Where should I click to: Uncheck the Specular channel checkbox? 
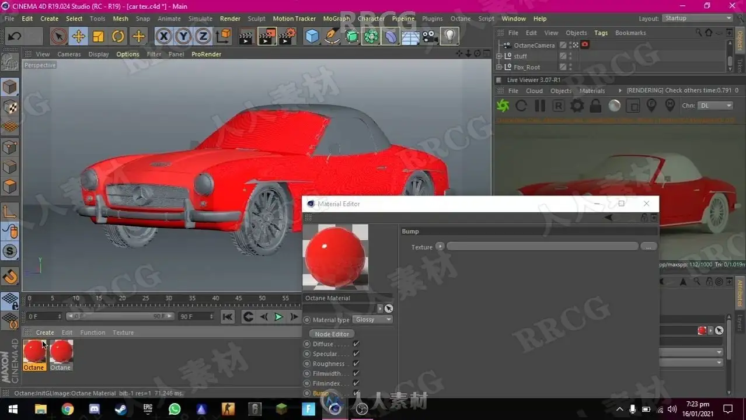(x=356, y=354)
